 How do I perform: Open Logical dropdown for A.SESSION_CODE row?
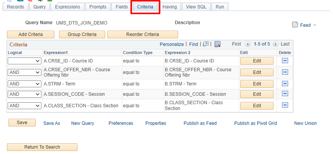click(x=25, y=94)
